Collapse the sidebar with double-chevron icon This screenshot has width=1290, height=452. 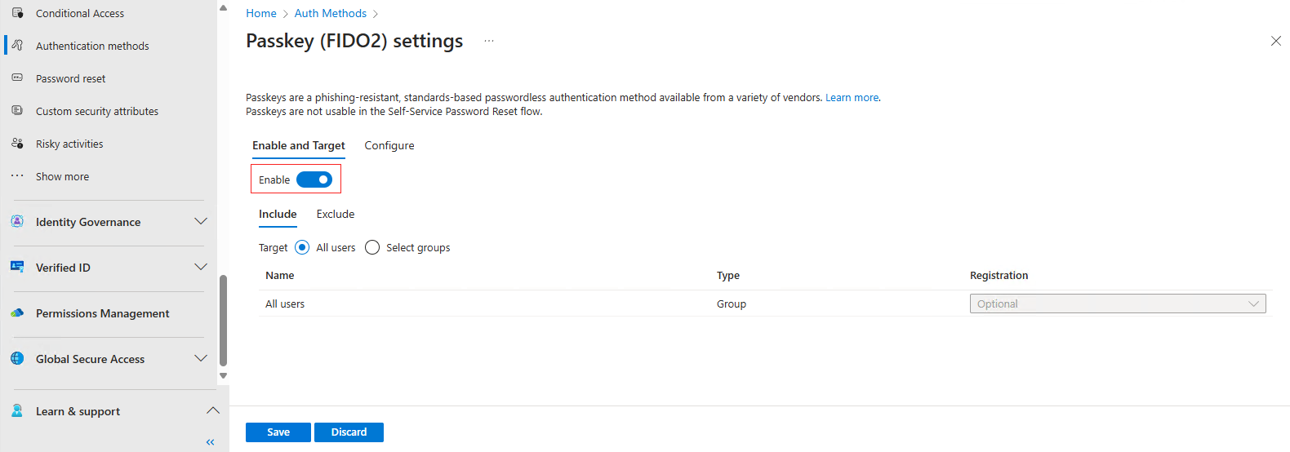point(210,442)
